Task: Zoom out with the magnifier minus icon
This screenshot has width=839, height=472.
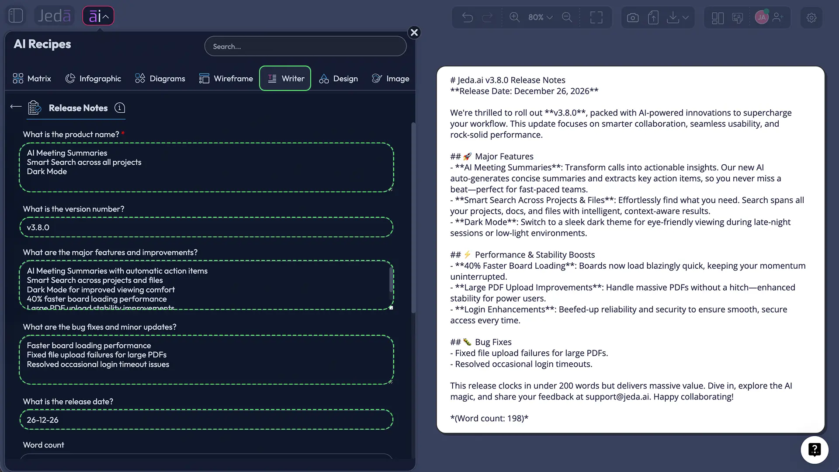Action: [567, 17]
